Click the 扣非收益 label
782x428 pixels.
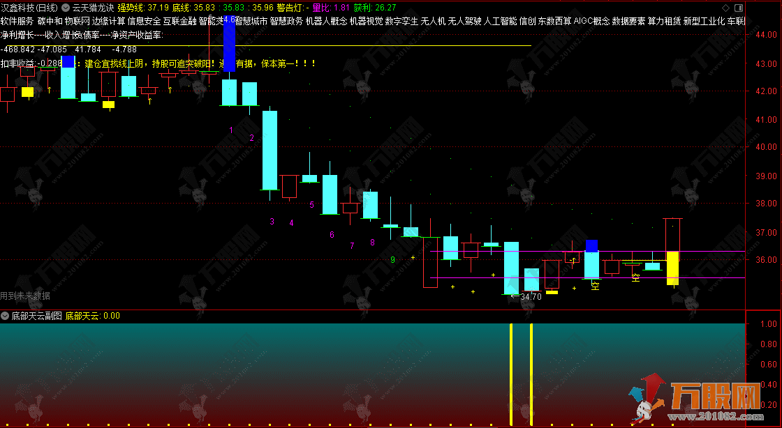pos(18,63)
